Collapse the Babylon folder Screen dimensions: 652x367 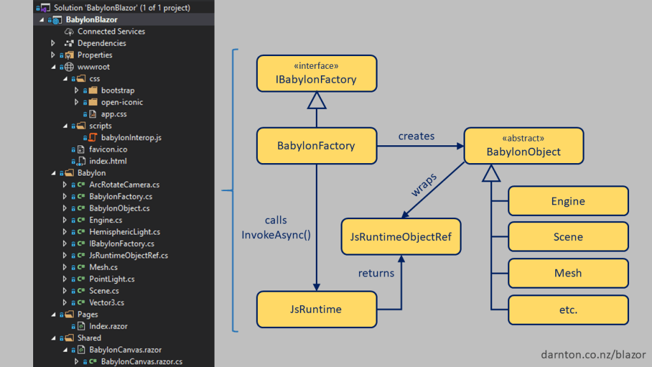click(53, 173)
